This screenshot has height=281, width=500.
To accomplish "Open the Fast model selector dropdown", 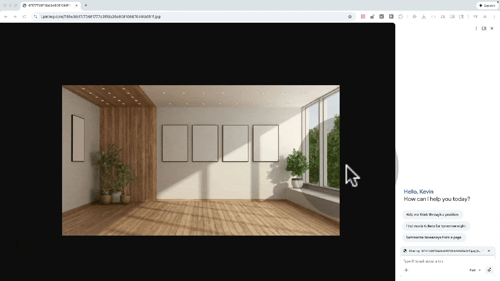I will tap(475, 270).
